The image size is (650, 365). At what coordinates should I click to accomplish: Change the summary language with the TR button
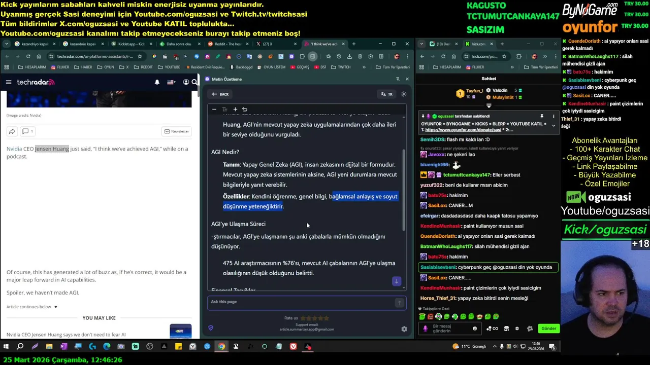(387, 94)
